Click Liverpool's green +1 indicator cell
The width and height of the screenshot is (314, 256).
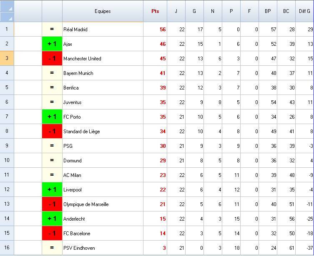pos(52,189)
